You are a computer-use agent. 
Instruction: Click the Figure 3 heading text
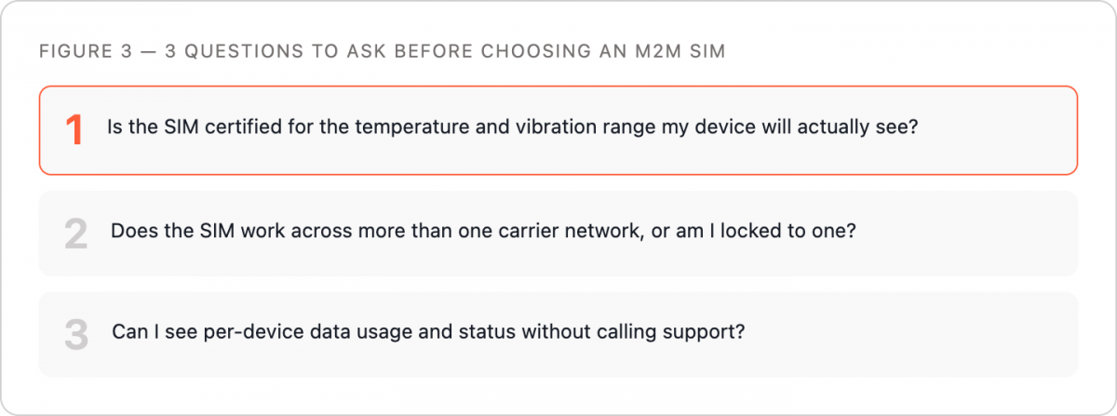tap(383, 52)
